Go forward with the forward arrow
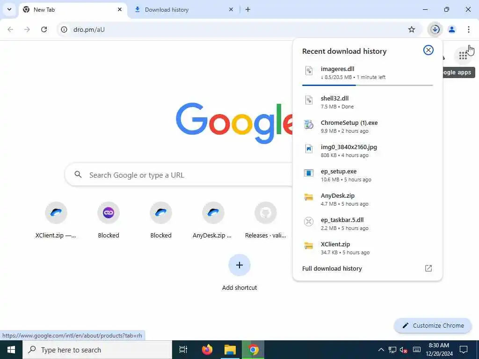The image size is (479, 359). [27, 29]
